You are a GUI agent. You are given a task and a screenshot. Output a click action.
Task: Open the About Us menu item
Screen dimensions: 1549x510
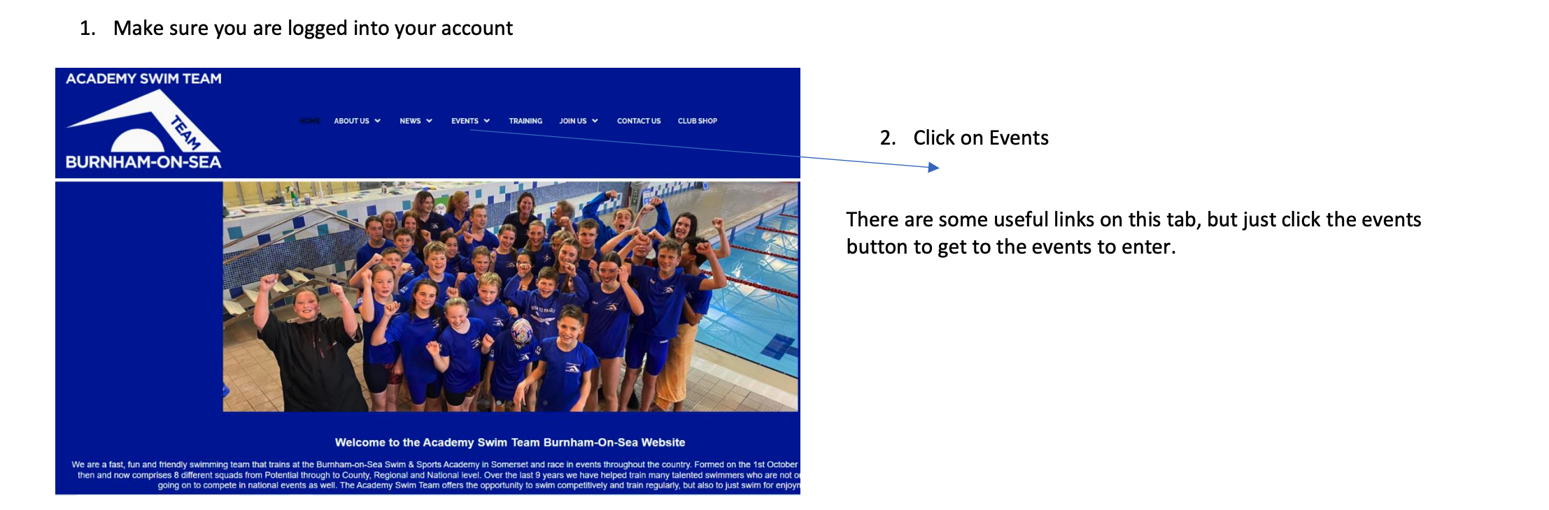click(x=351, y=121)
